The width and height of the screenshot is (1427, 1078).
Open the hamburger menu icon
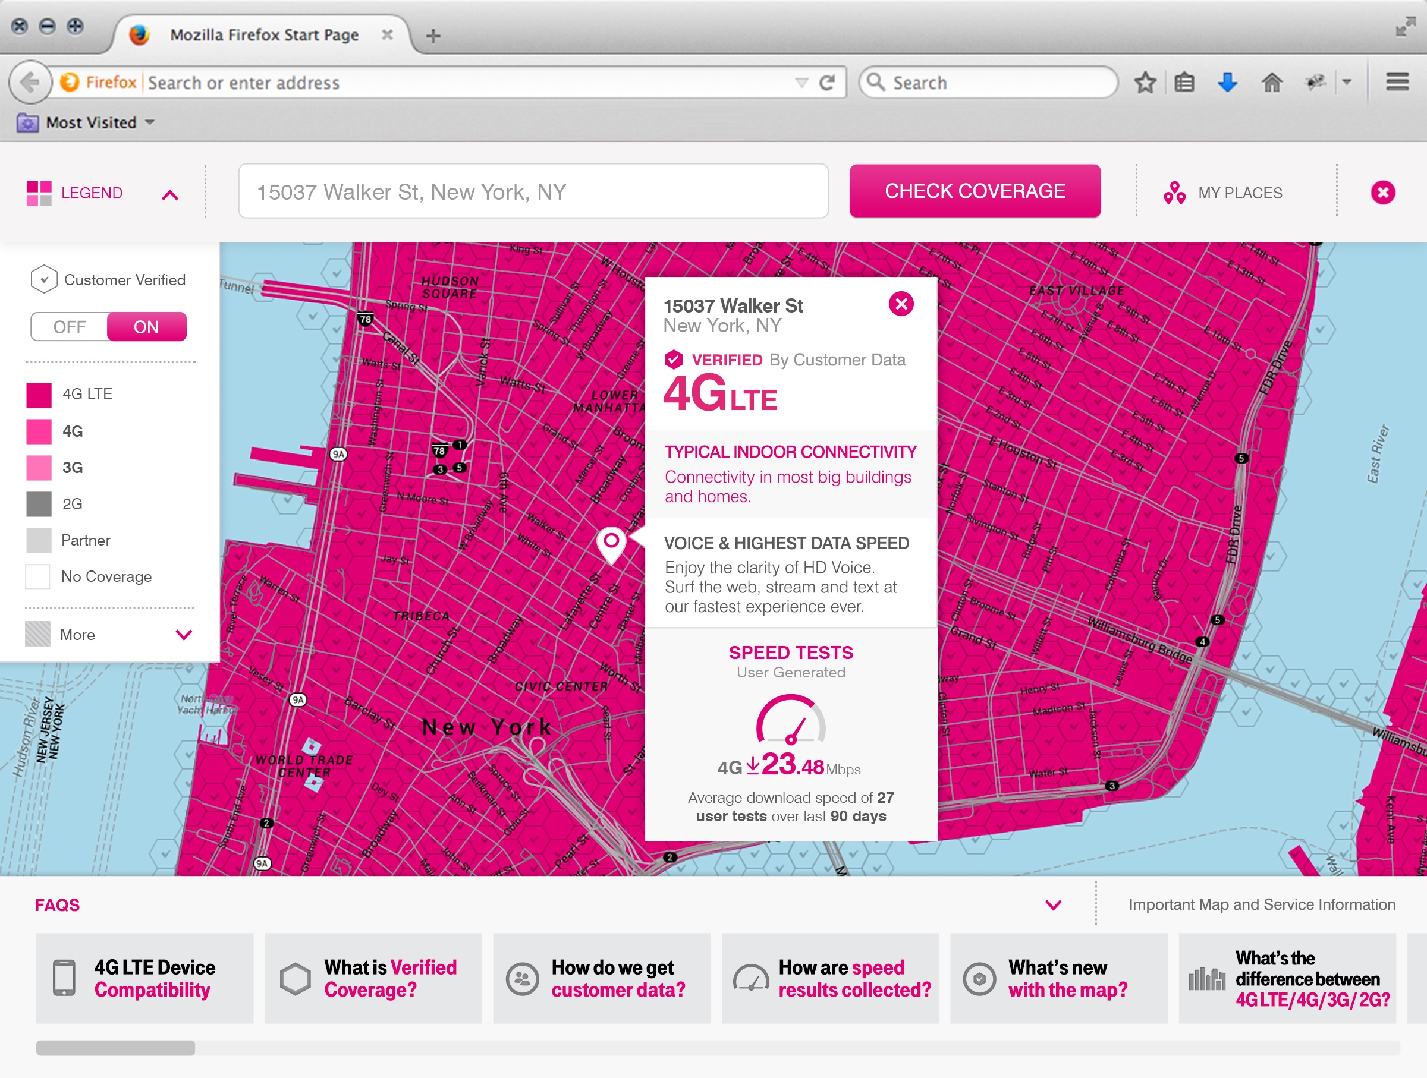(x=1397, y=82)
